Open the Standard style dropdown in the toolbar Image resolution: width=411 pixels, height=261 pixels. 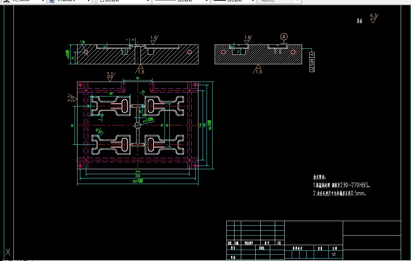click(x=73, y=1)
